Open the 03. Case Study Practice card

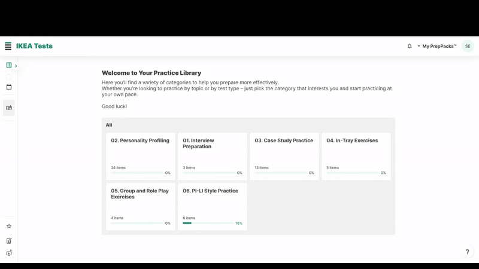(284, 156)
